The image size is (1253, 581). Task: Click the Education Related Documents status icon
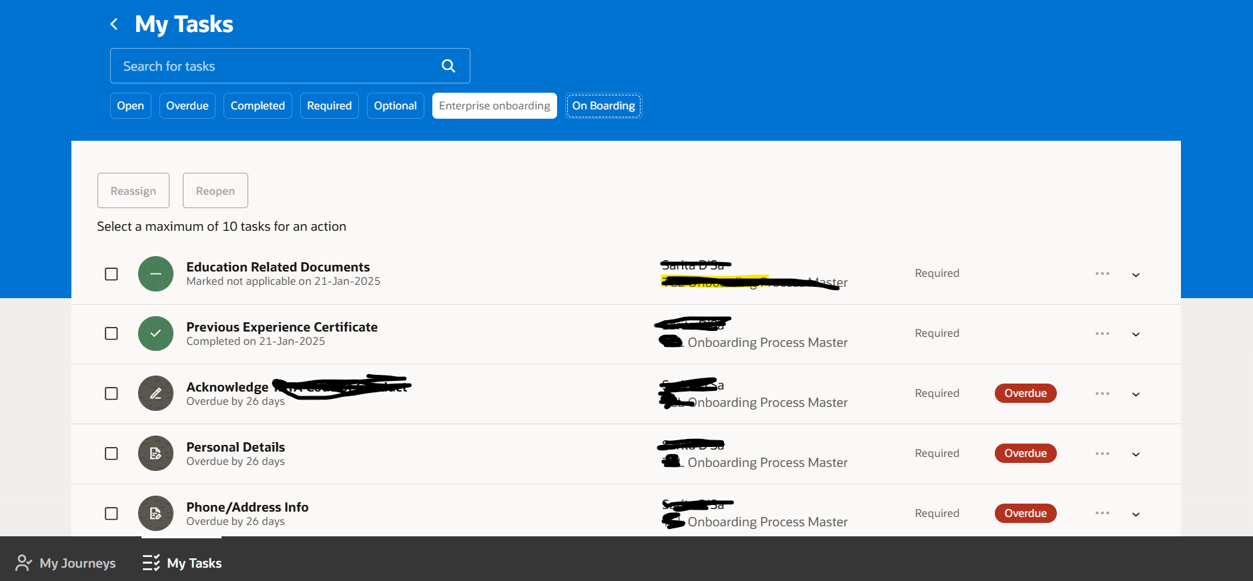pyautogui.click(x=155, y=273)
